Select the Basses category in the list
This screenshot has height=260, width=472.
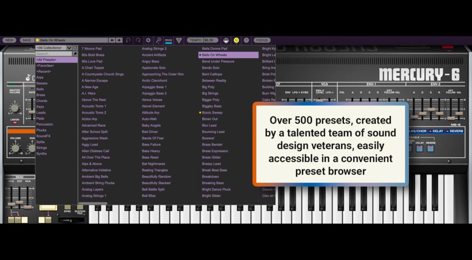pyautogui.click(x=42, y=83)
